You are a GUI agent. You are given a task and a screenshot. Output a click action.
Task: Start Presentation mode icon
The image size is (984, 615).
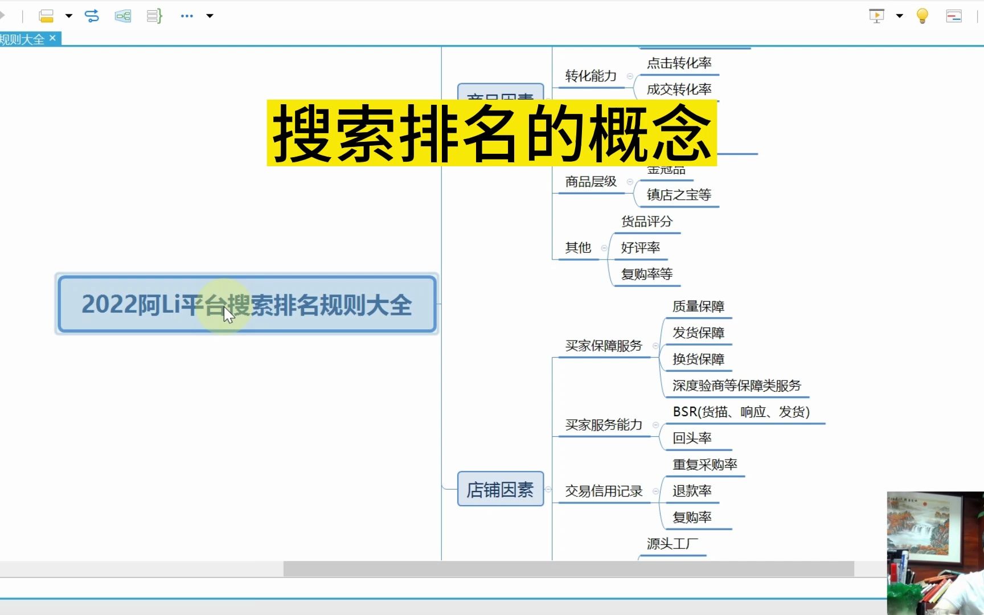(877, 16)
